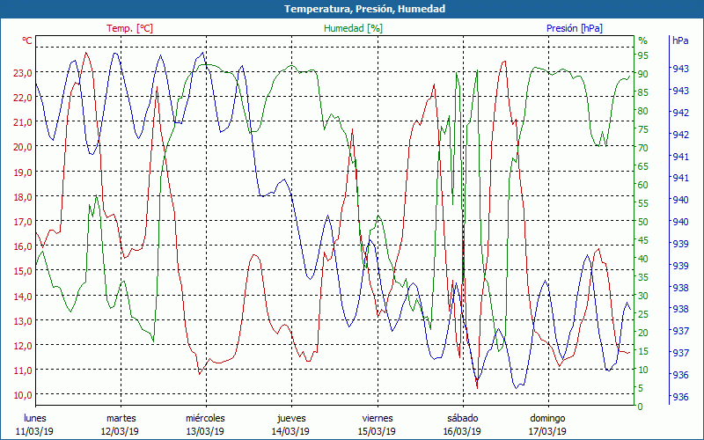Click the green "%" axis unit label
The image size is (704, 440).
(x=643, y=40)
